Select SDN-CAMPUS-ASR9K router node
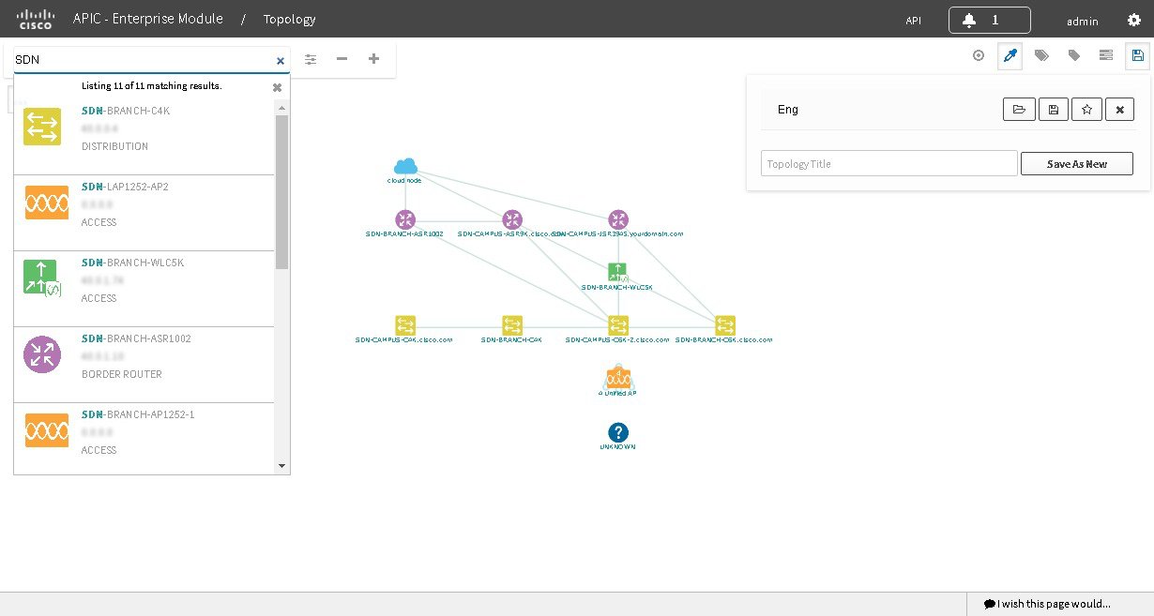 pyautogui.click(x=512, y=219)
